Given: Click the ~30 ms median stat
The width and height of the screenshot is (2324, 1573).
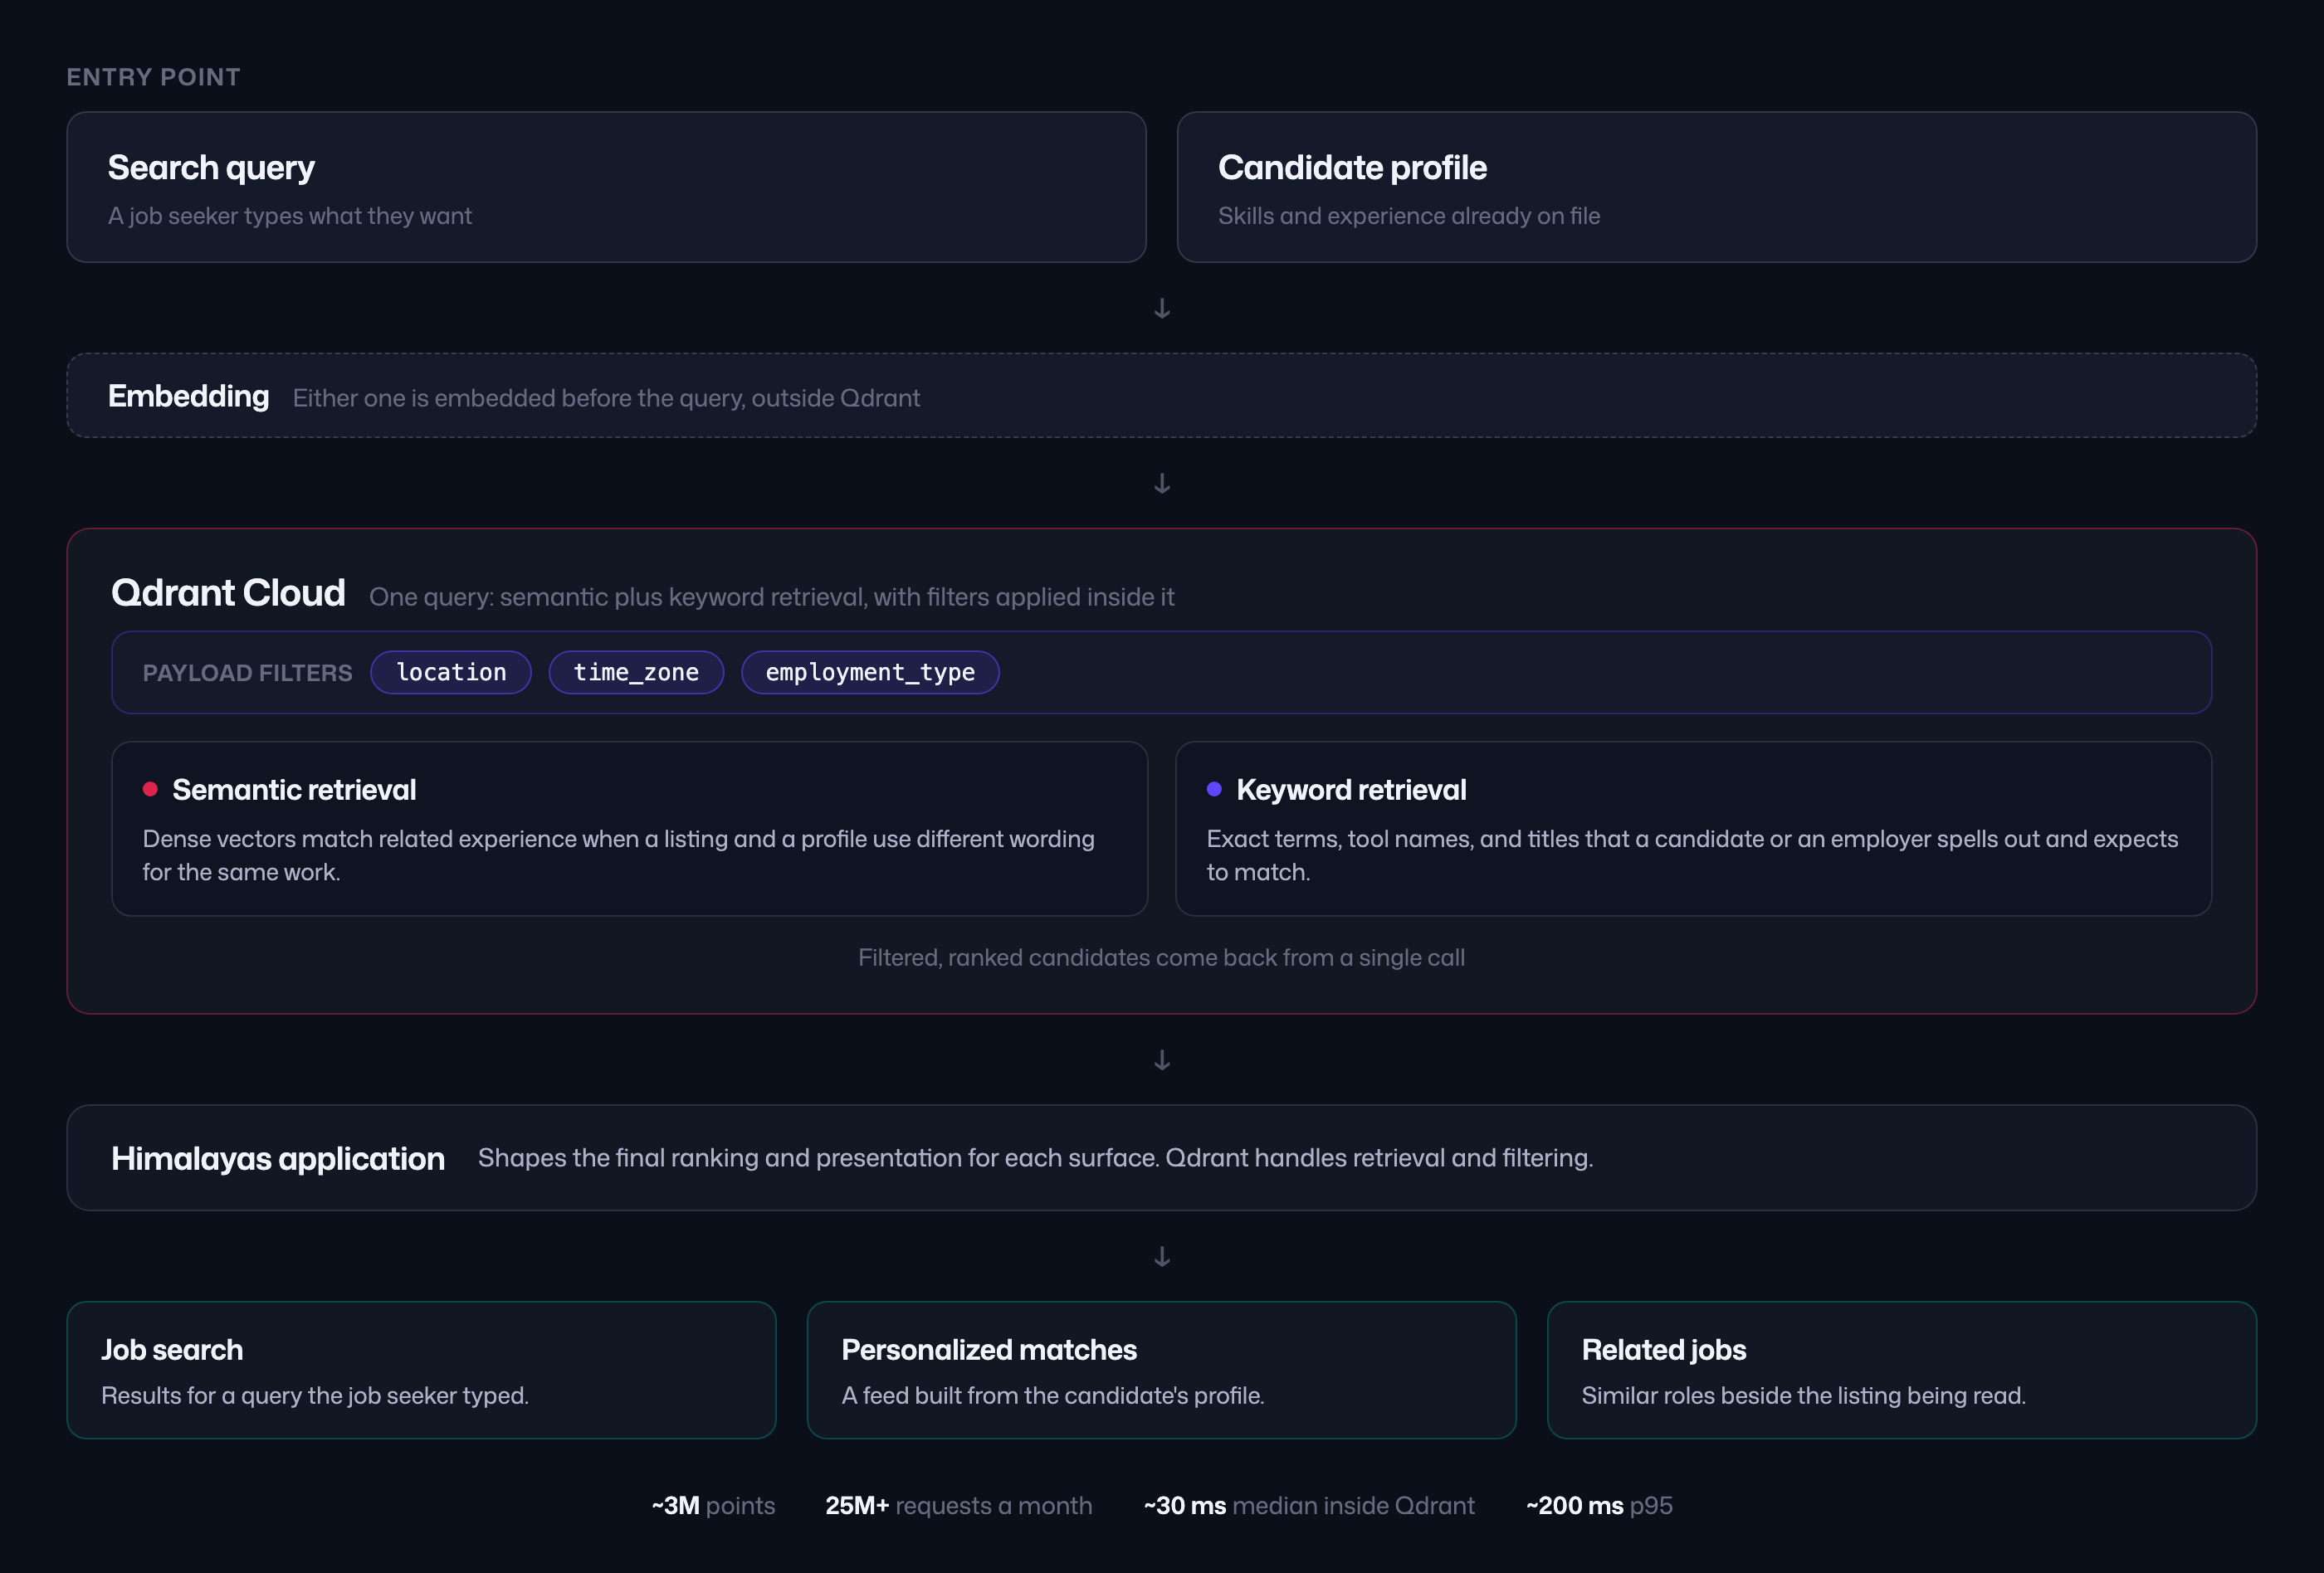Looking at the screenshot, I should click(1309, 1506).
